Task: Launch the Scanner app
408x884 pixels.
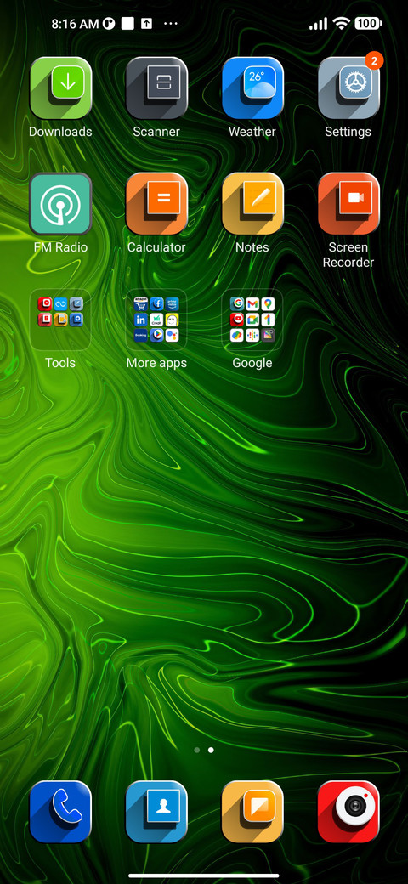Action: pos(156,88)
